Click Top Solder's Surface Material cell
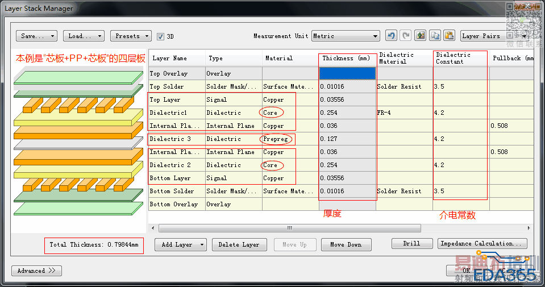 coord(290,86)
